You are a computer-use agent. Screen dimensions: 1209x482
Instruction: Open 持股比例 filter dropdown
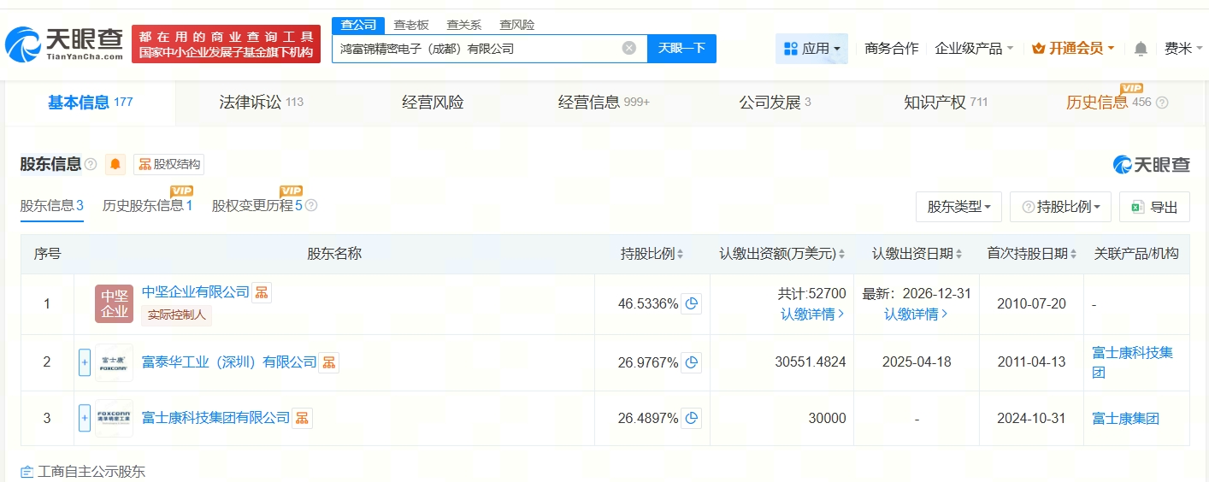1060,207
